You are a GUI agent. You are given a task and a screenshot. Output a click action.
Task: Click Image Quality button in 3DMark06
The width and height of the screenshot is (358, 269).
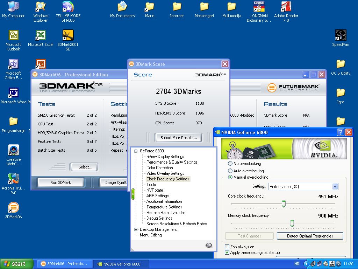(114, 182)
